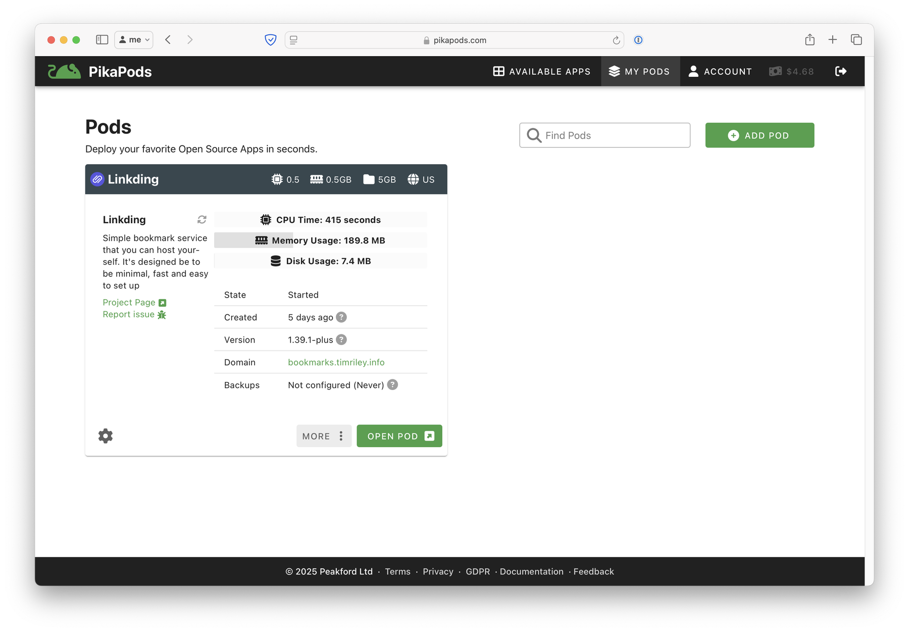This screenshot has width=909, height=632.
Task: Toggle the Safari sidebar
Action: click(x=102, y=40)
